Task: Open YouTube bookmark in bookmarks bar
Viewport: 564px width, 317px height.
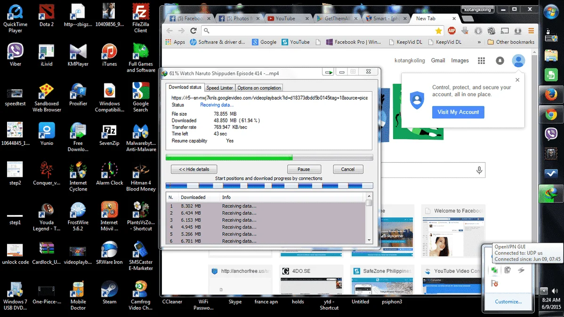Action: click(x=295, y=42)
